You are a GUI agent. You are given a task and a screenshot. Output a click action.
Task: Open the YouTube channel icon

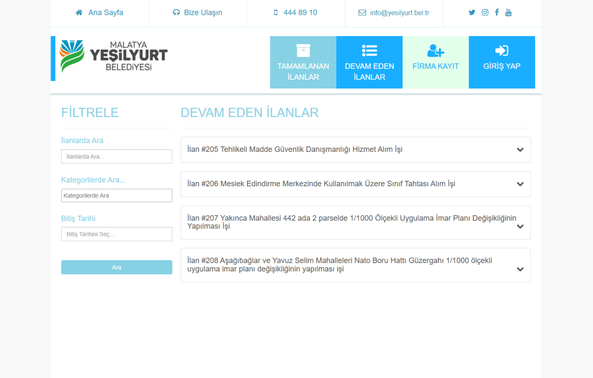pos(508,13)
